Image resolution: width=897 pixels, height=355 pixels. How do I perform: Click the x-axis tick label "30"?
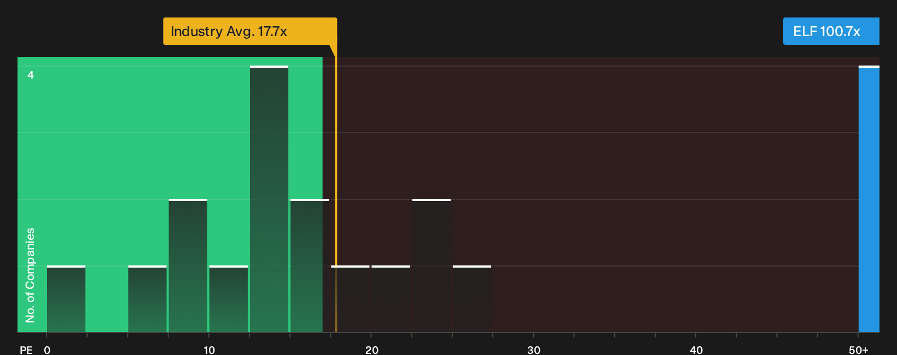tap(534, 350)
